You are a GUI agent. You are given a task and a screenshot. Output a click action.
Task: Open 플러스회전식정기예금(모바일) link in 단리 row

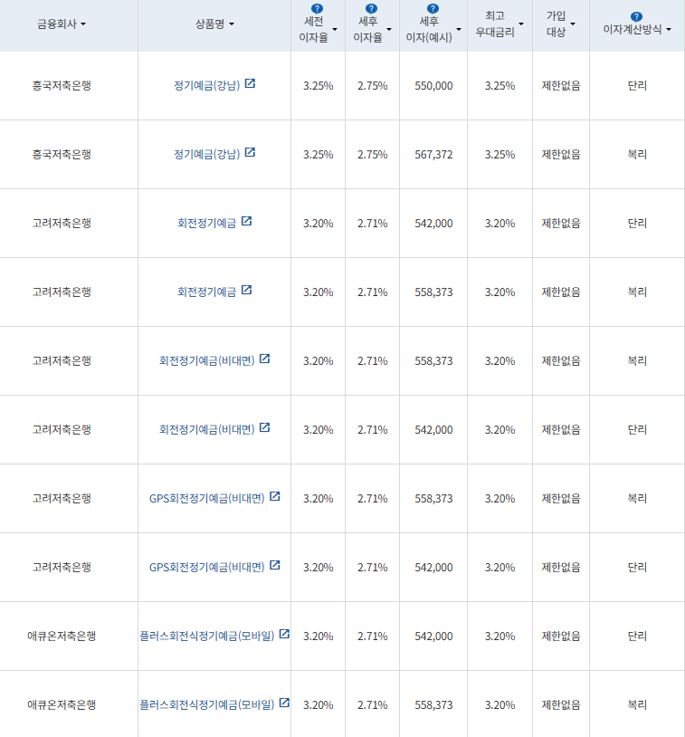coord(206,636)
